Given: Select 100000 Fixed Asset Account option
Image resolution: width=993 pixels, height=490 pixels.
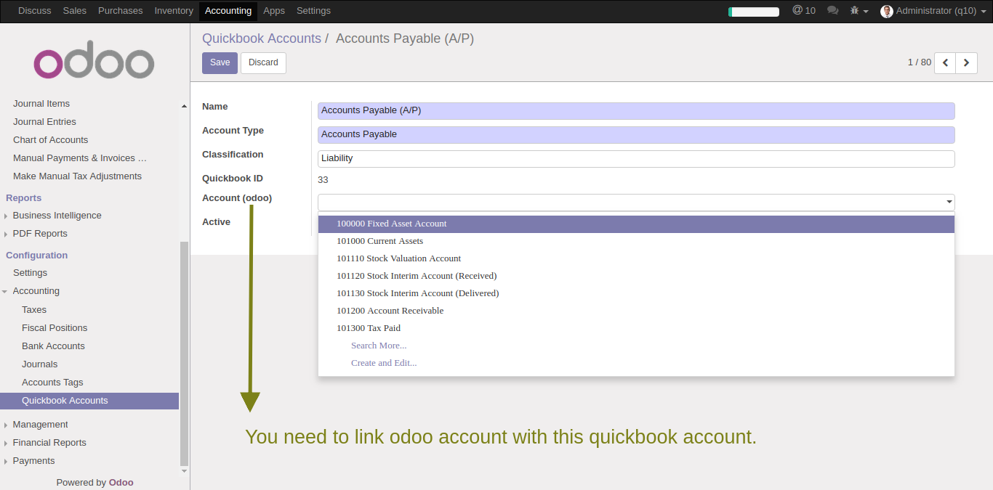Looking at the screenshot, I should [x=636, y=224].
